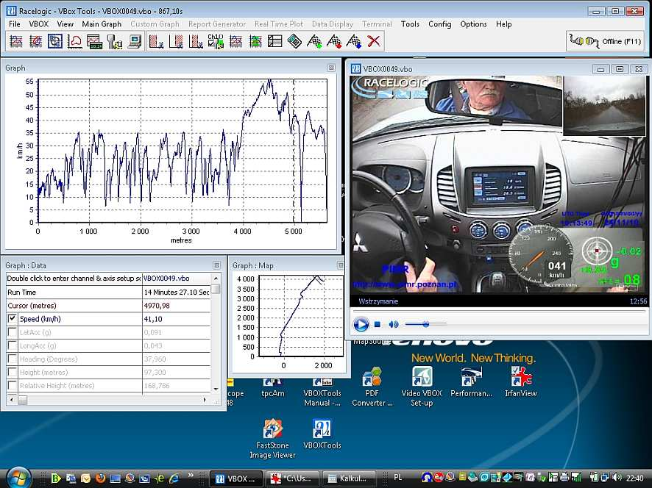Open the calculator toolbar icon
Screen dimensions: 652x488
[294, 42]
